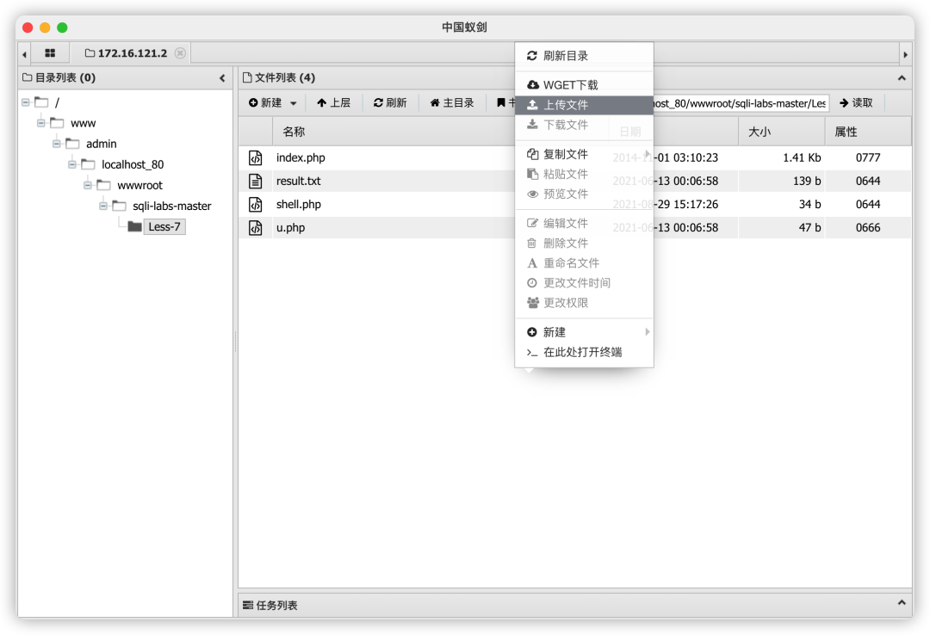930x635 pixels.
Task: Sort by the 大小 column header
Action: point(782,132)
